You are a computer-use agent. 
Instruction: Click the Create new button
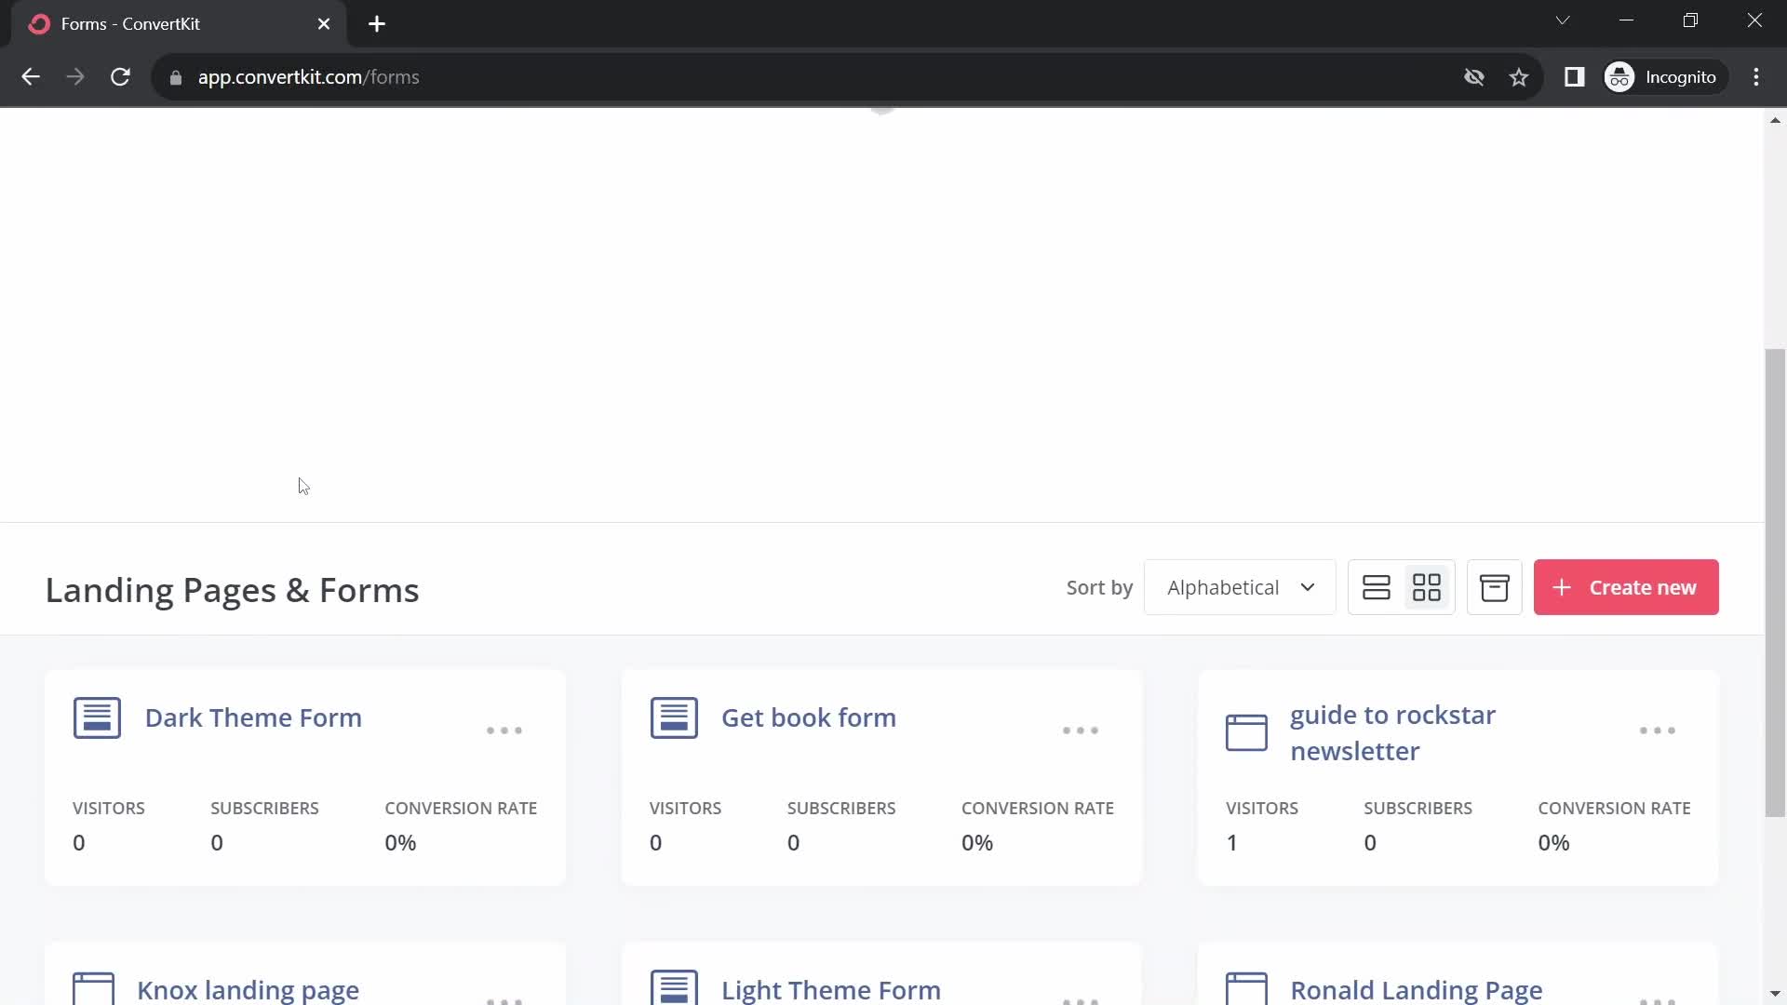tap(1626, 588)
